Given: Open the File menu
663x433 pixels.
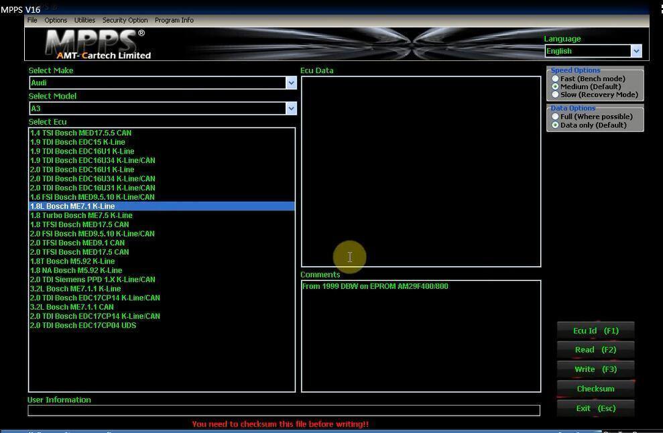Looking at the screenshot, I should (32, 20).
